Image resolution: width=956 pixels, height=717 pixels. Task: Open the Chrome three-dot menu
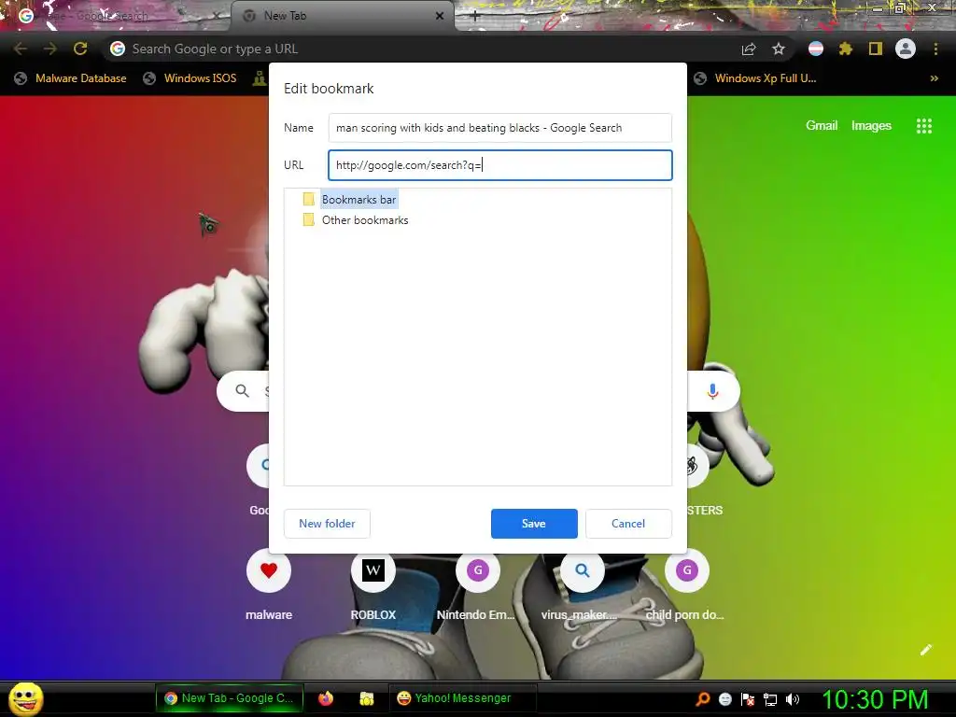(x=935, y=49)
